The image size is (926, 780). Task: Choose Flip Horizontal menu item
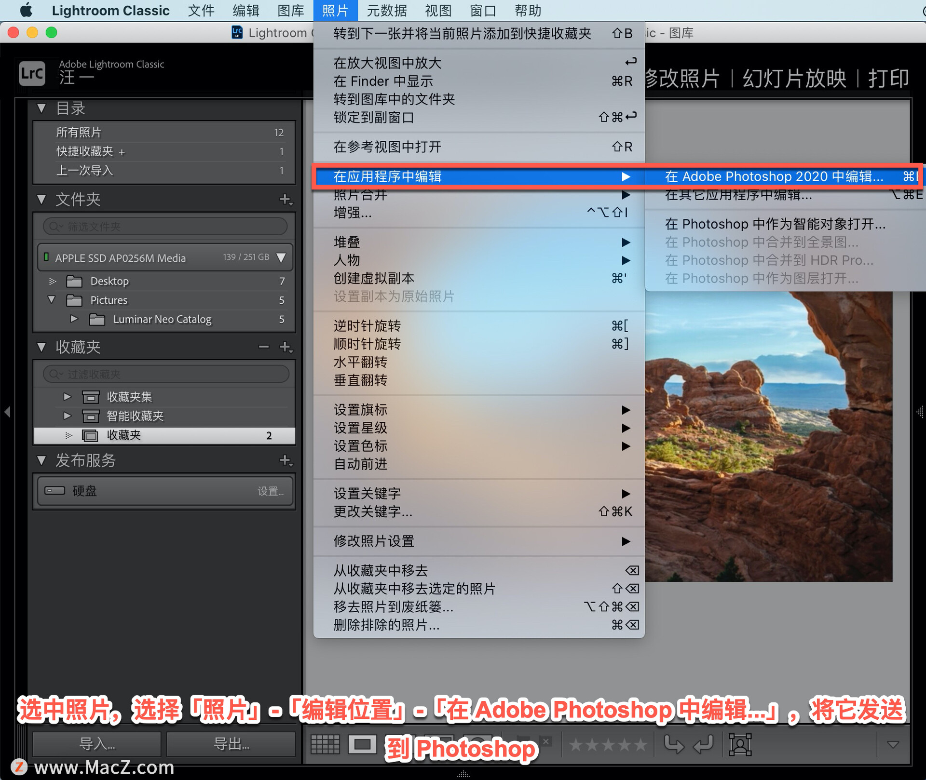(x=479, y=362)
